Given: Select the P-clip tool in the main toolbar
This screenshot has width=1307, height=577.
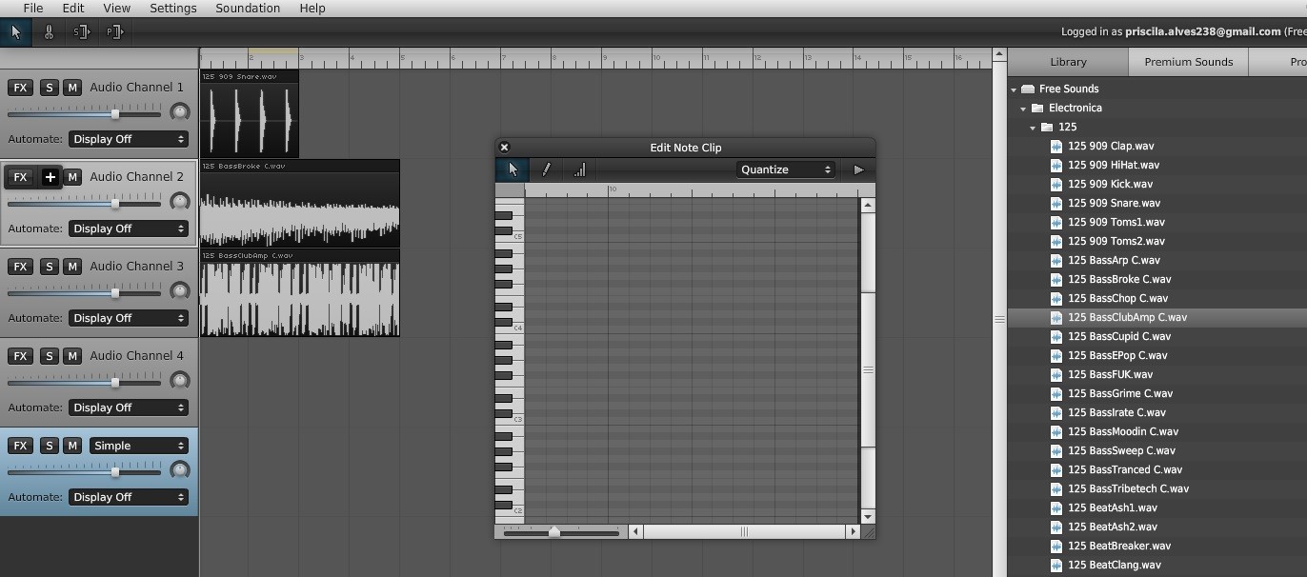Looking at the screenshot, I should pyautogui.click(x=114, y=31).
